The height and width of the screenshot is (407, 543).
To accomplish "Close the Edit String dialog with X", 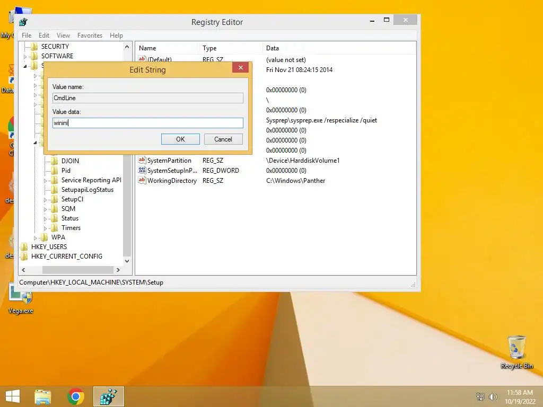I will (240, 67).
